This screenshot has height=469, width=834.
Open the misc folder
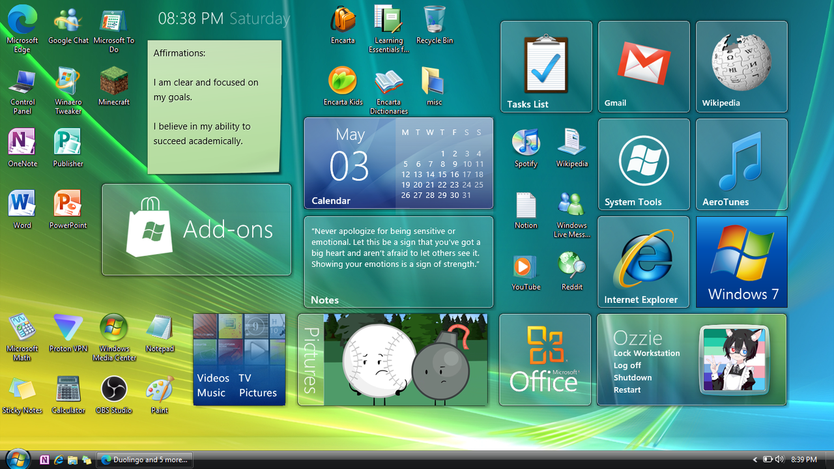pos(434,86)
